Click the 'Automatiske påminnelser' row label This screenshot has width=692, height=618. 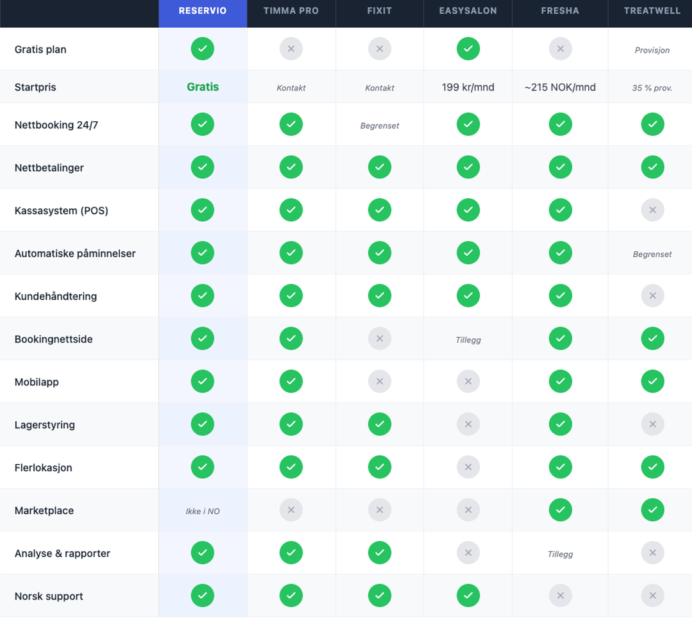[75, 253]
